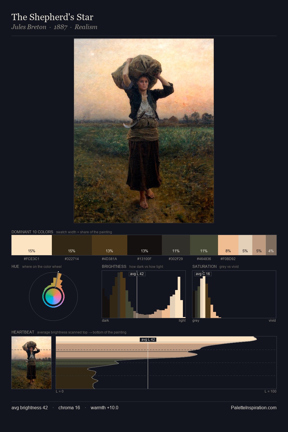Click 'how dark vs how light' caption
This screenshot has height=432, width=288.
click(x=146, y=267)
